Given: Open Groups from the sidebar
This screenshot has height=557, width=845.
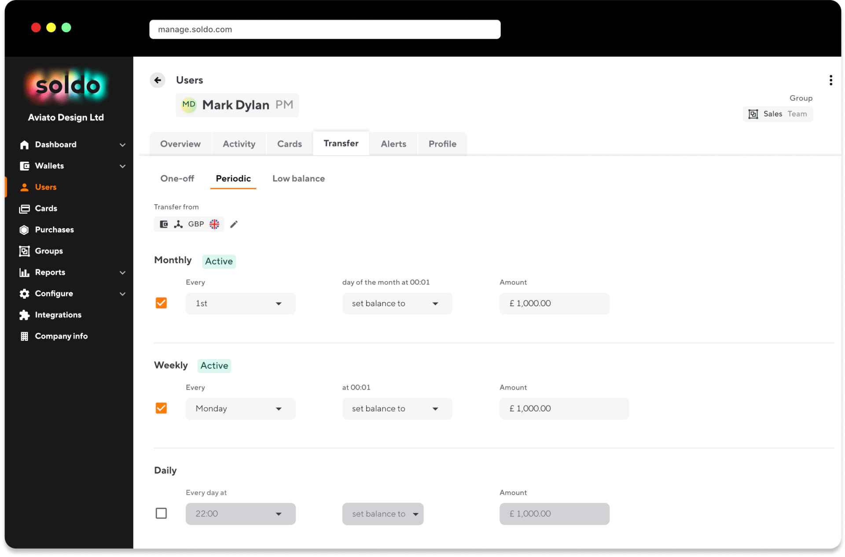Looking at the screenshot, I should tap(49, 251).
